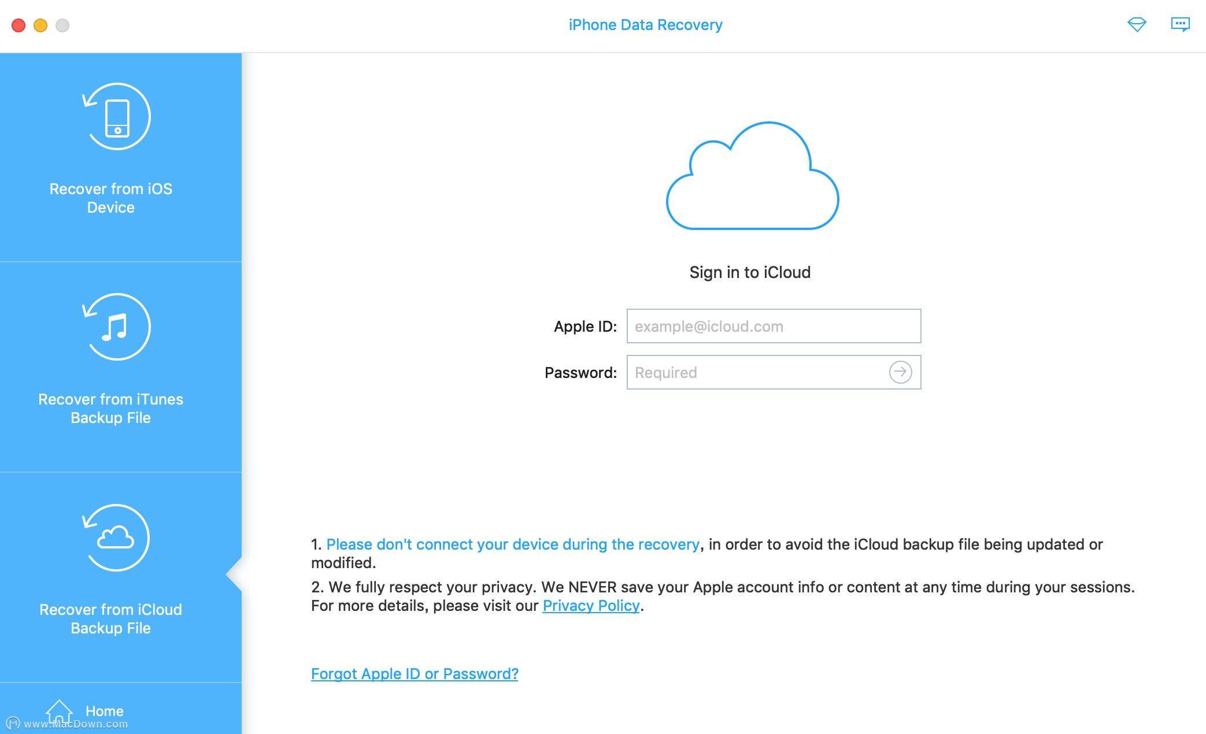Go to Home via the house icon
The width and height of the screenshot is (1206, 734).
click(59, 711)
